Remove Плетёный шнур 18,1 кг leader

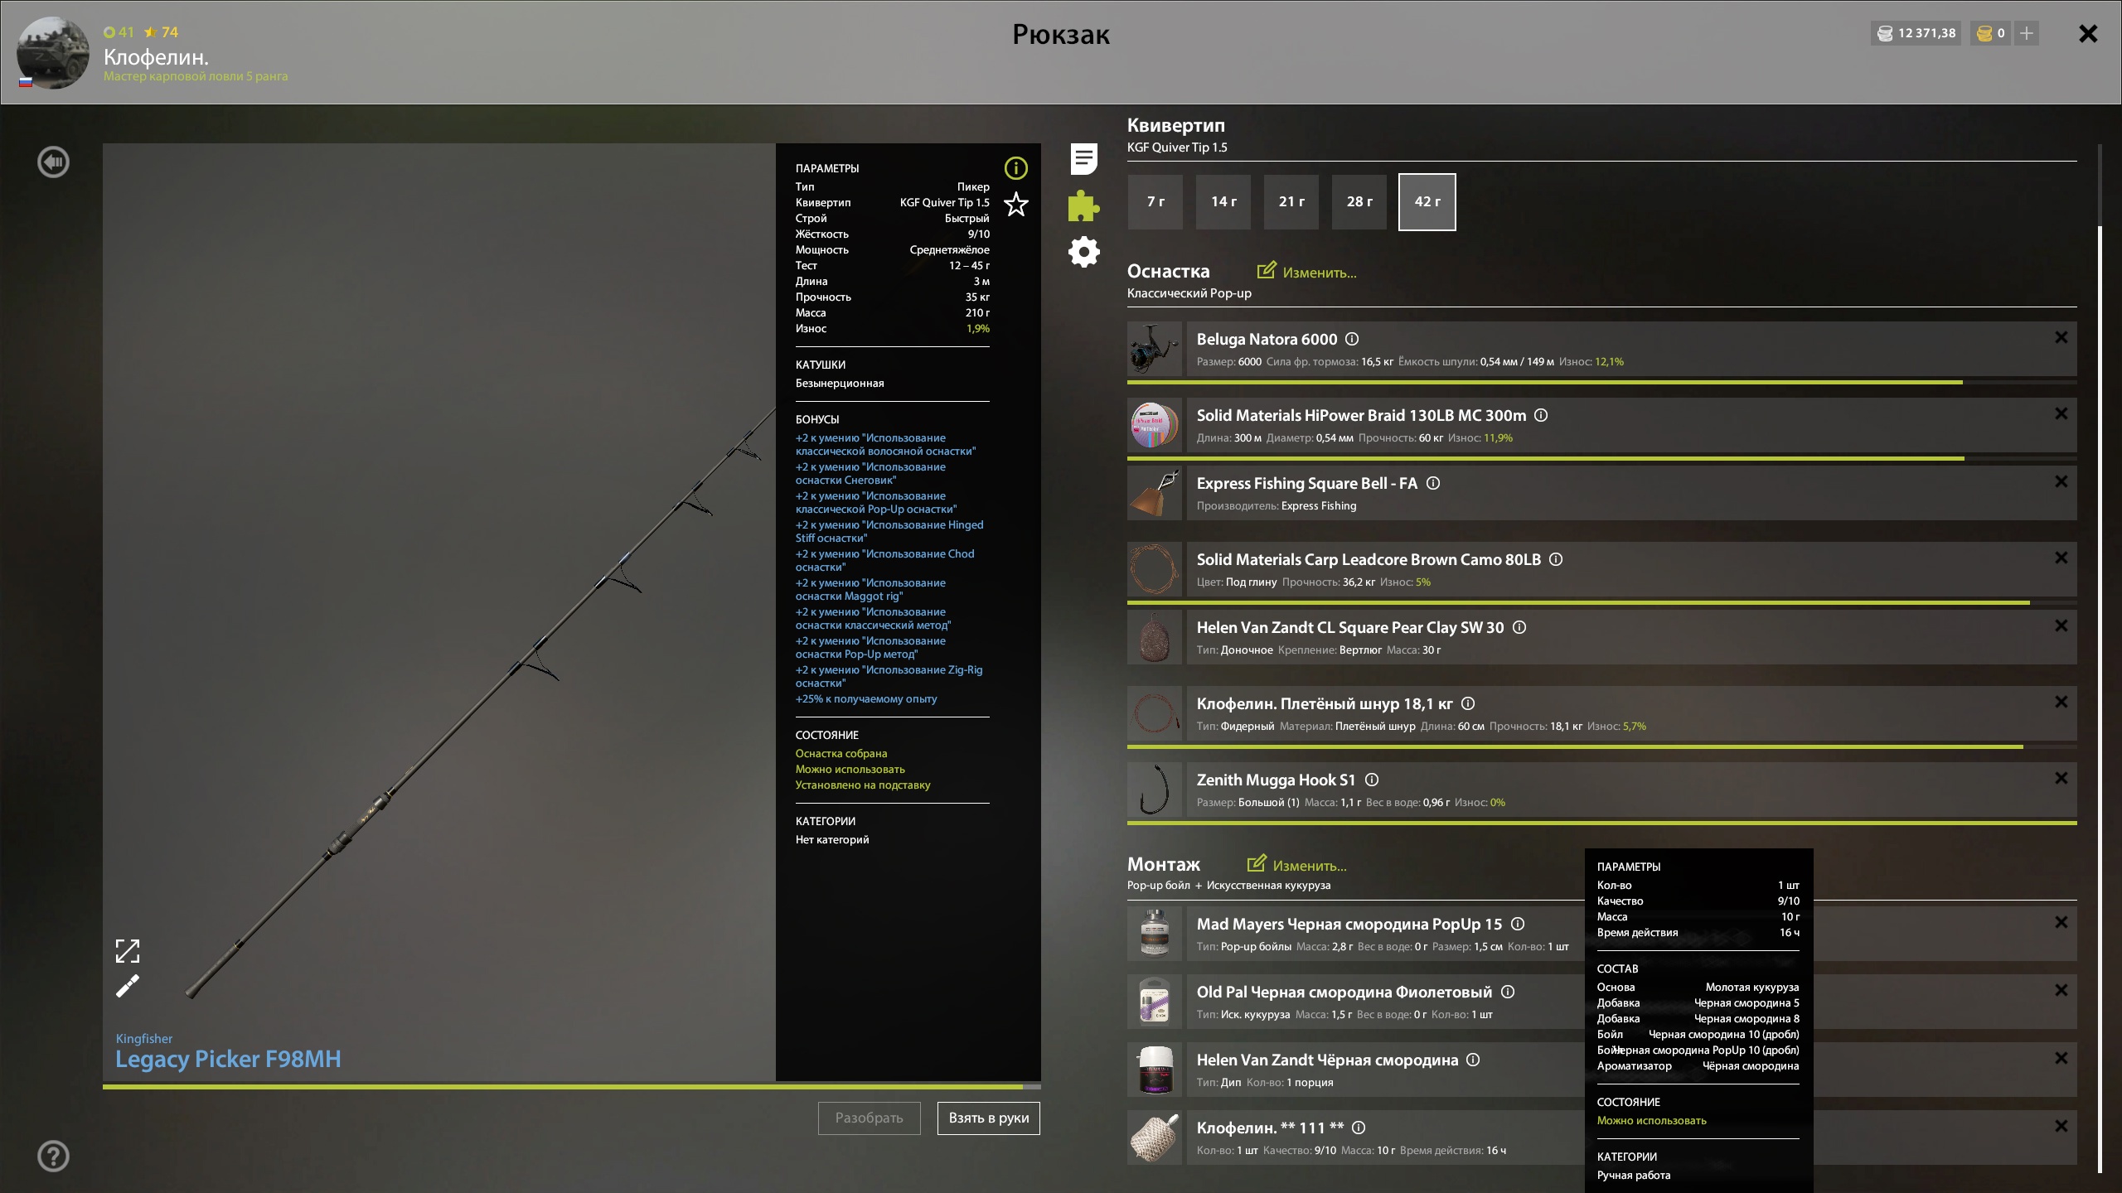coord(2061,702)
